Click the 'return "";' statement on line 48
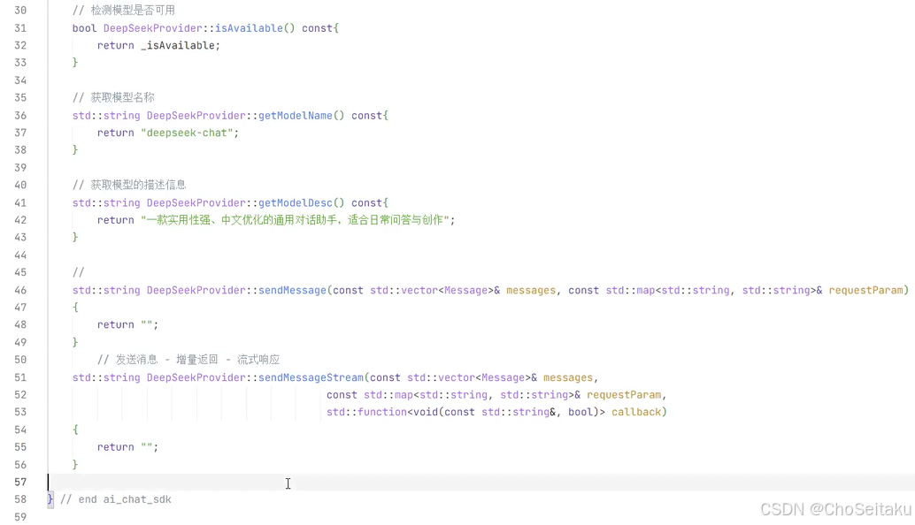 pos(127,324)
